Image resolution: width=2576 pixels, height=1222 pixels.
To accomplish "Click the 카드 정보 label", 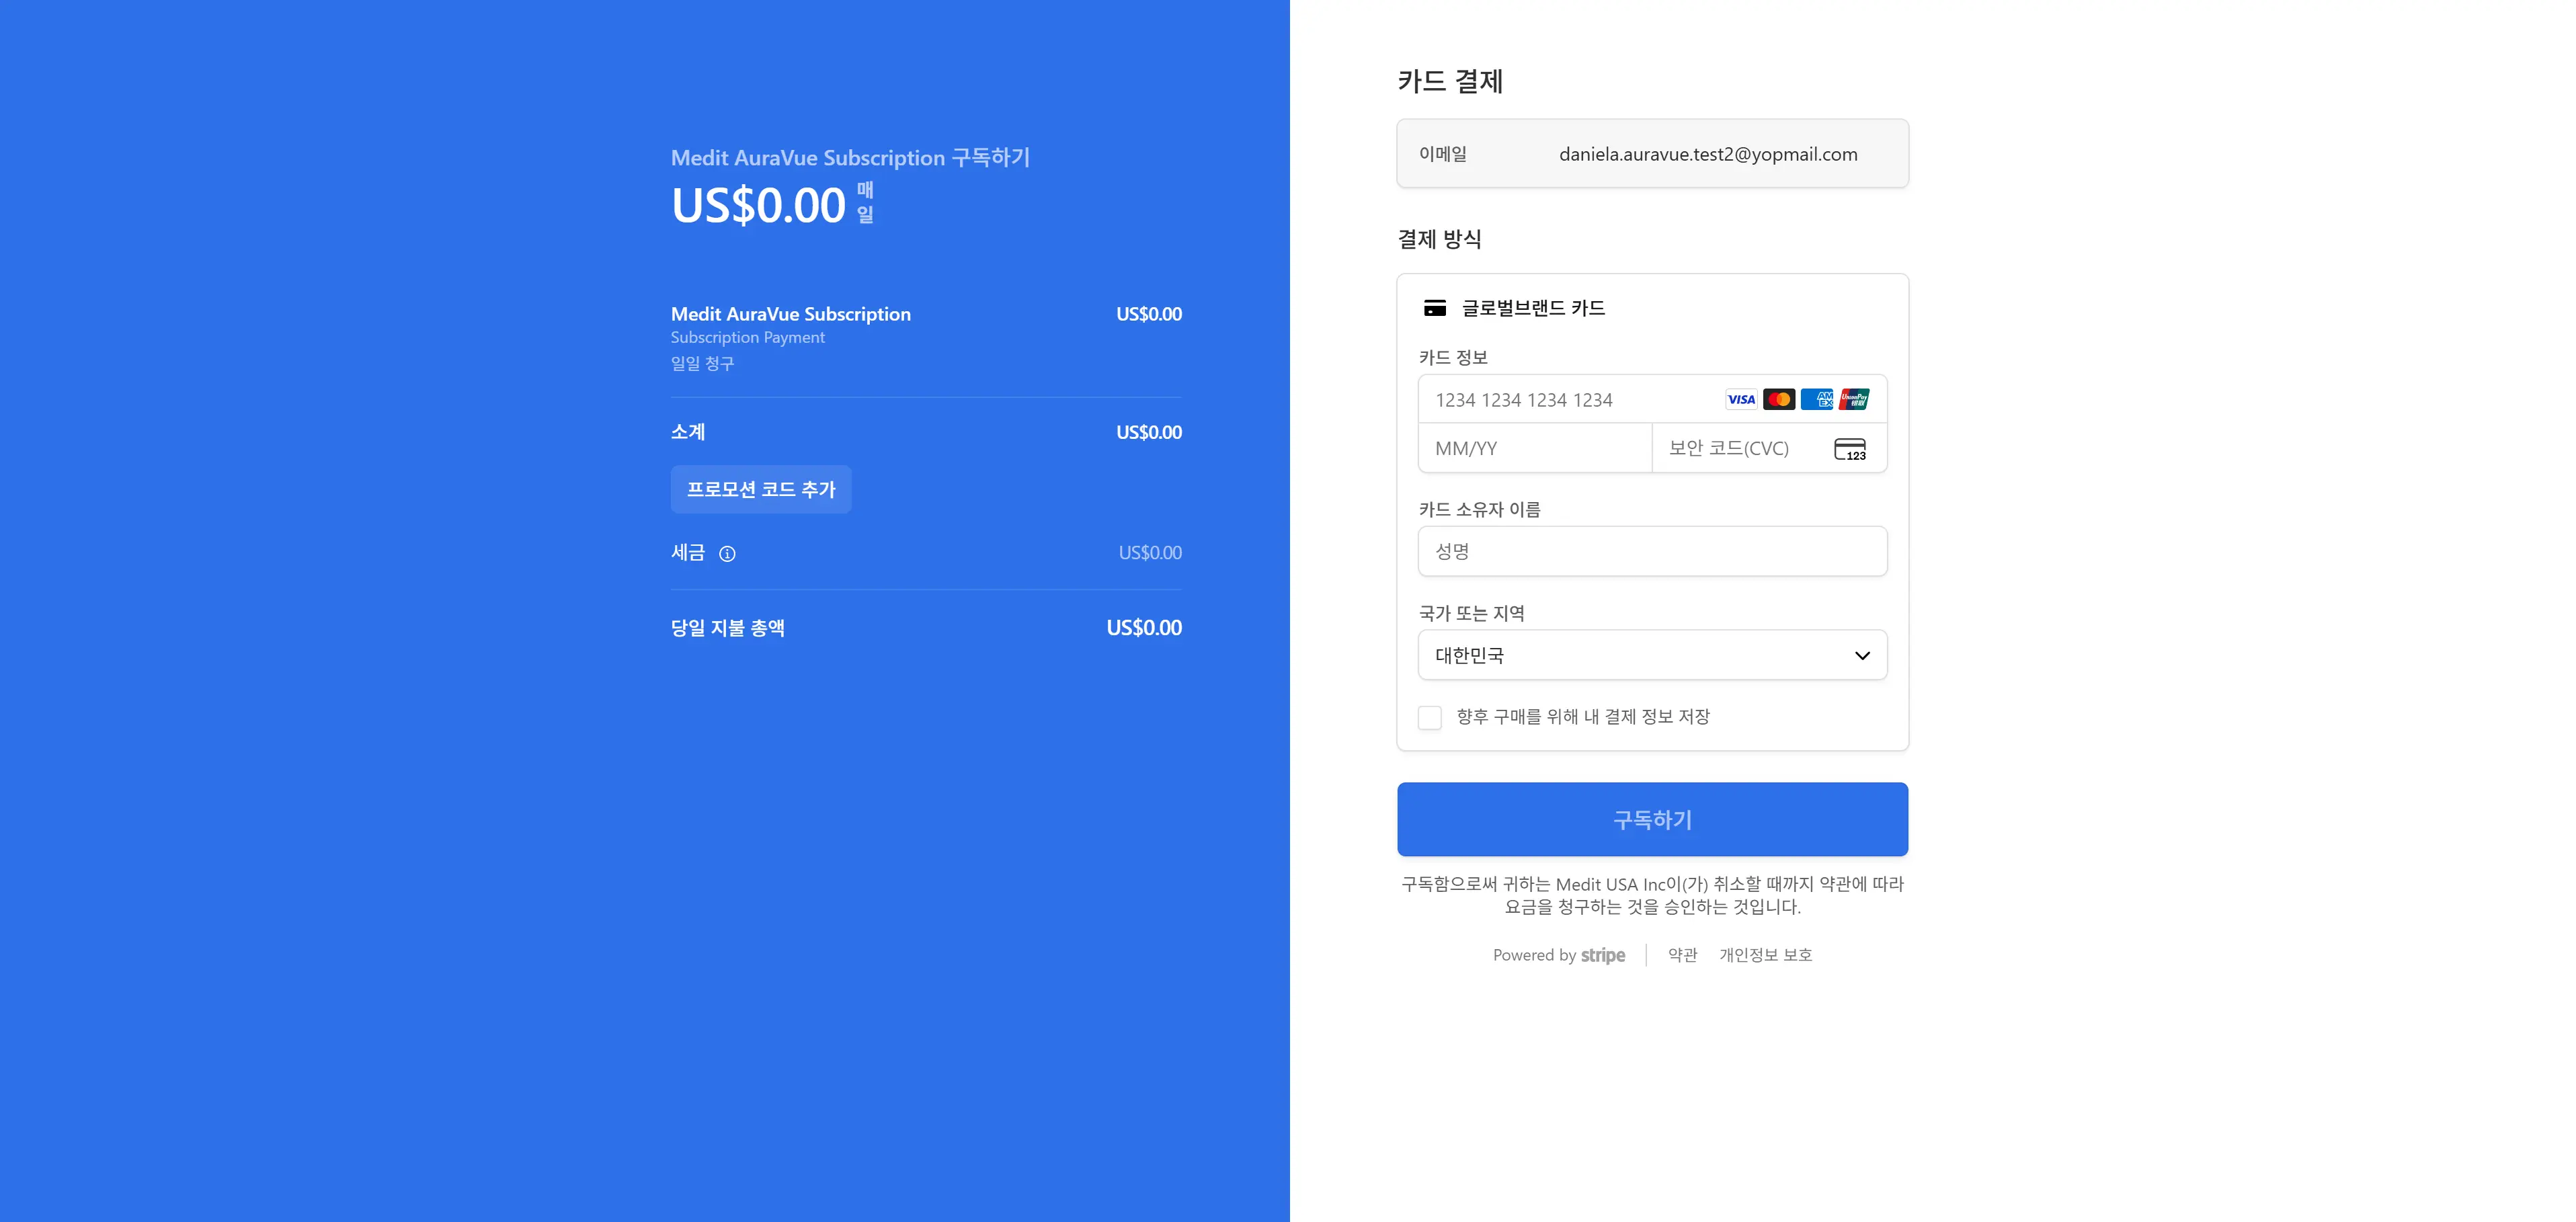I will (1453, 357).
